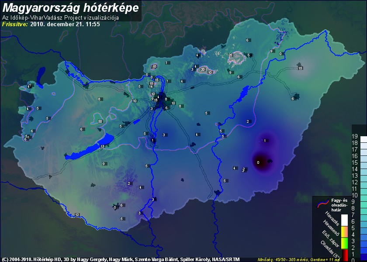Viewport: 367px width, 262px height.
Task: Select the far-eastern 15 degree marker
Action: (x=300, y=68)
